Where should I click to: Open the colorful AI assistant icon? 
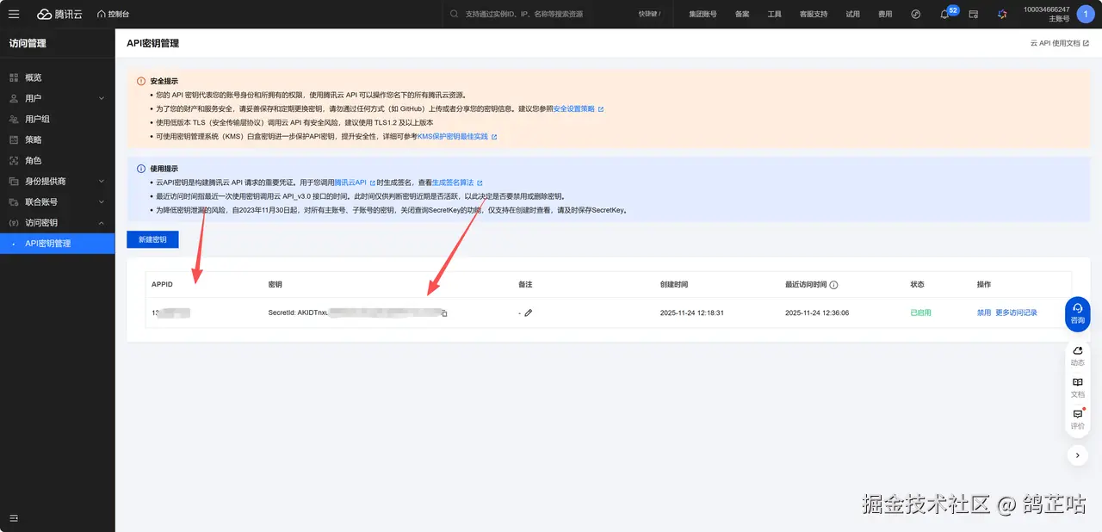point(1002,14)
